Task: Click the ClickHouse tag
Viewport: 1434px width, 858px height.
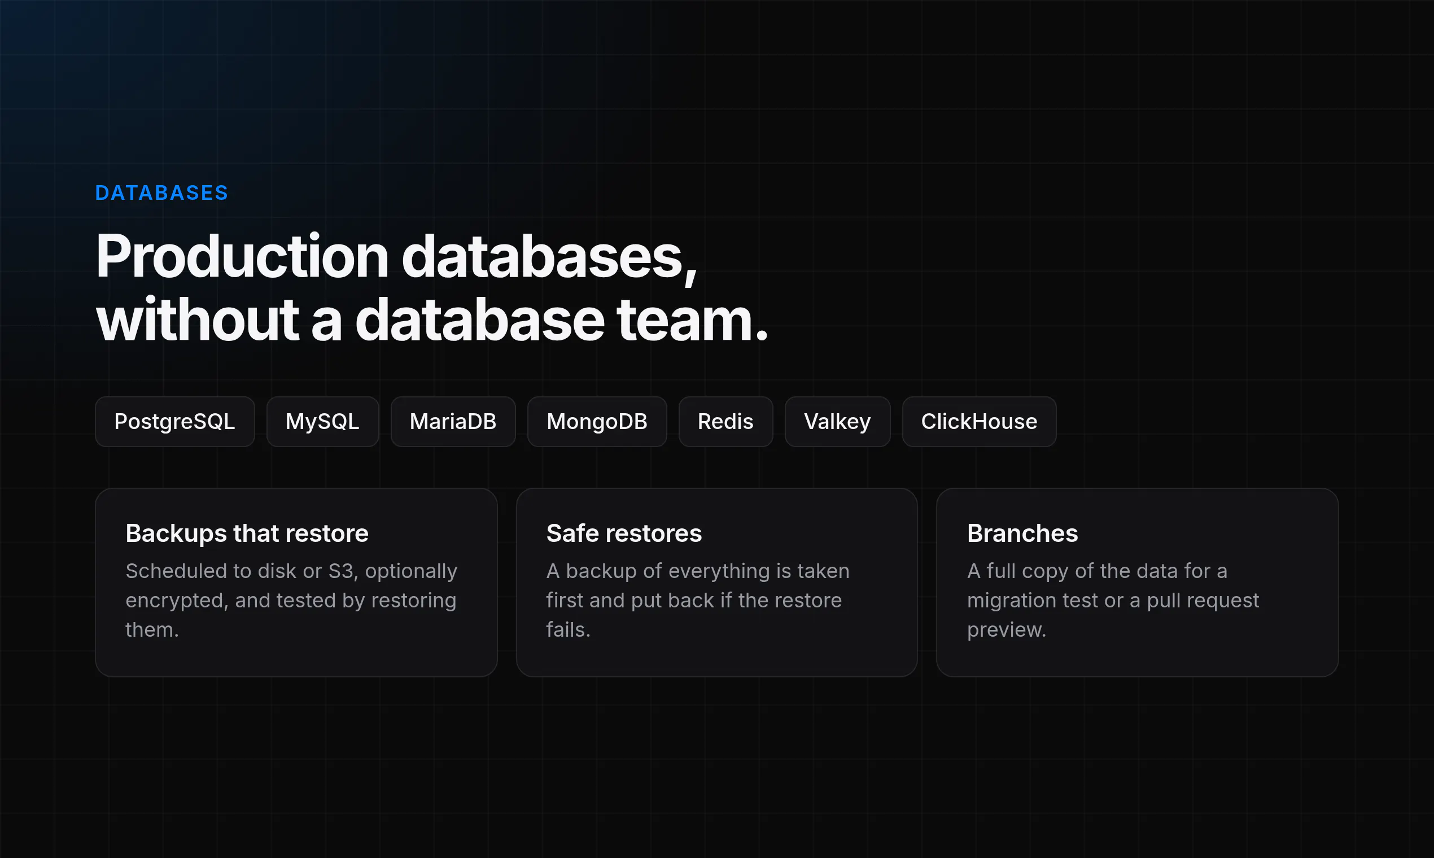Action: coord(979,422)
